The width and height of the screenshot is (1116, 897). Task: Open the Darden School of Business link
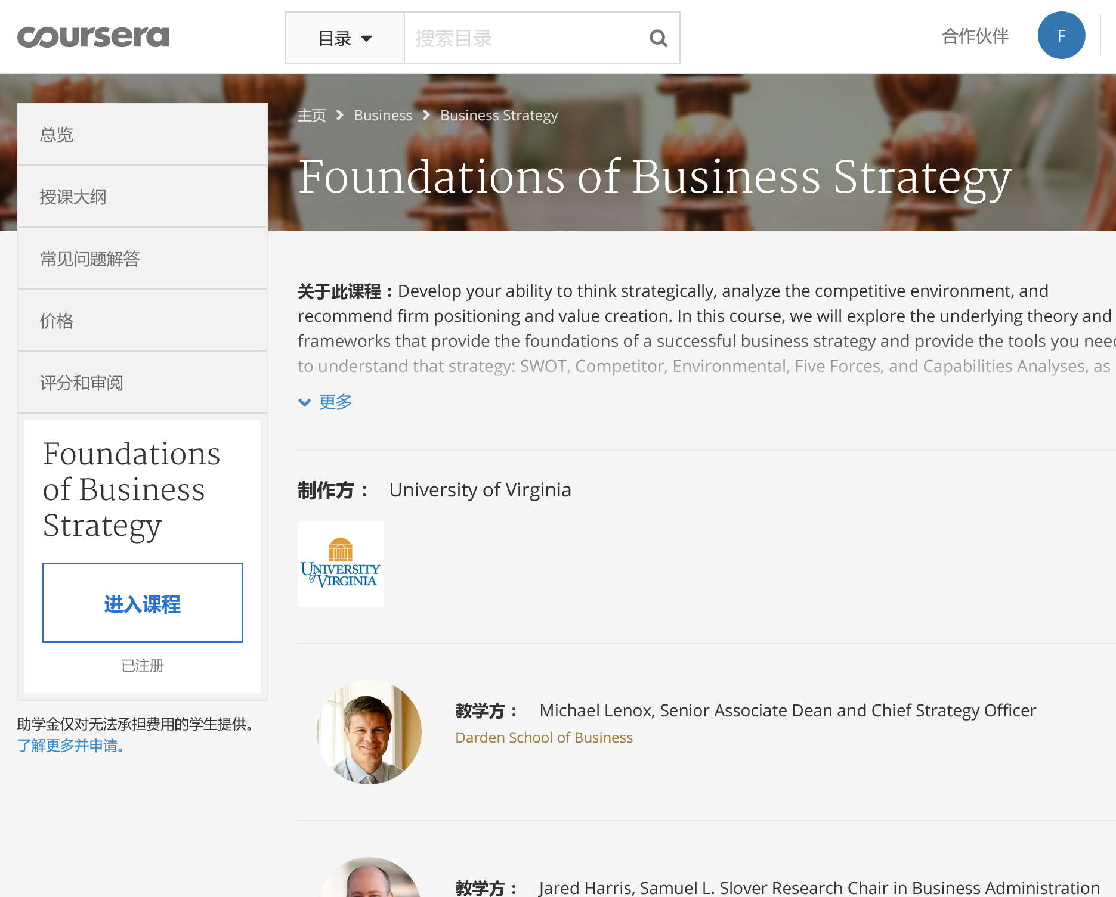click(x=544, y=738)
